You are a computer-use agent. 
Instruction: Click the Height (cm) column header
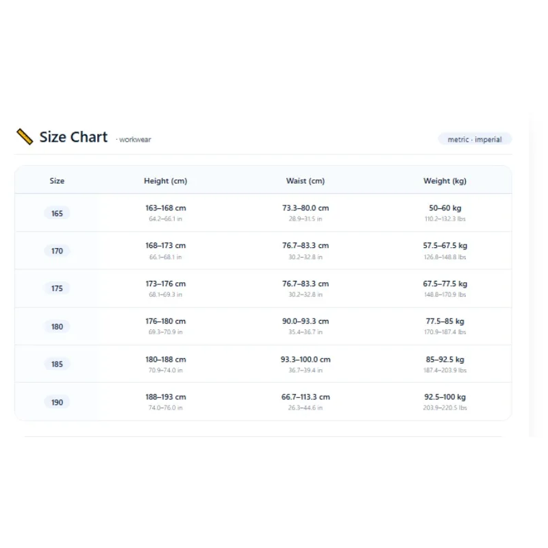click(166, 181)
